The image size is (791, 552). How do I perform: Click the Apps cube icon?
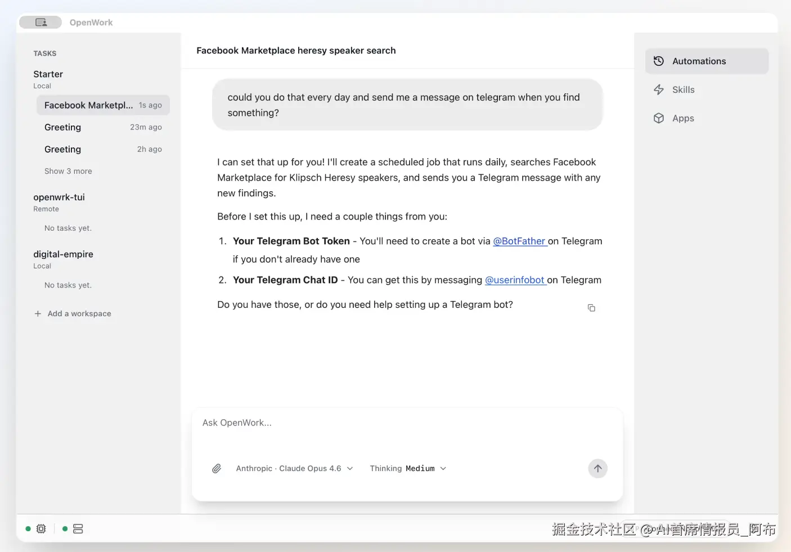(659, 119)
